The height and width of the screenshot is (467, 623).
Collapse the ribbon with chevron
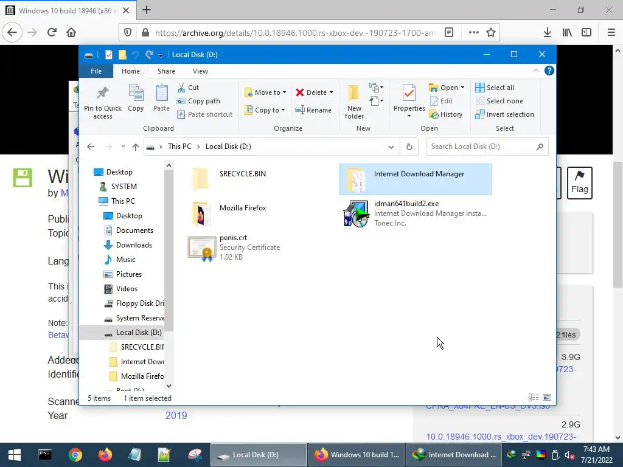[x=535, y=71]
